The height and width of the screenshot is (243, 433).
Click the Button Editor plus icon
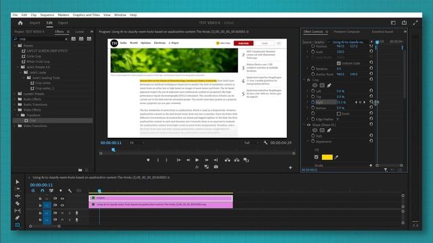click(x=290, y=167)
